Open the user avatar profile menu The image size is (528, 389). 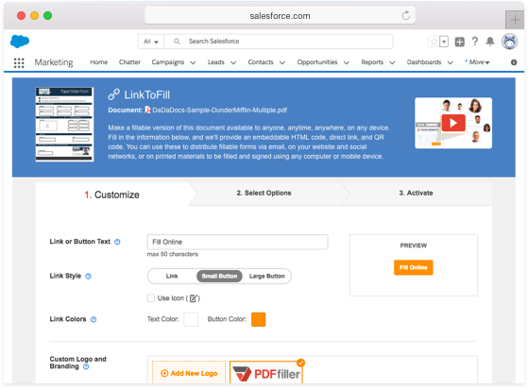(509, 42)
